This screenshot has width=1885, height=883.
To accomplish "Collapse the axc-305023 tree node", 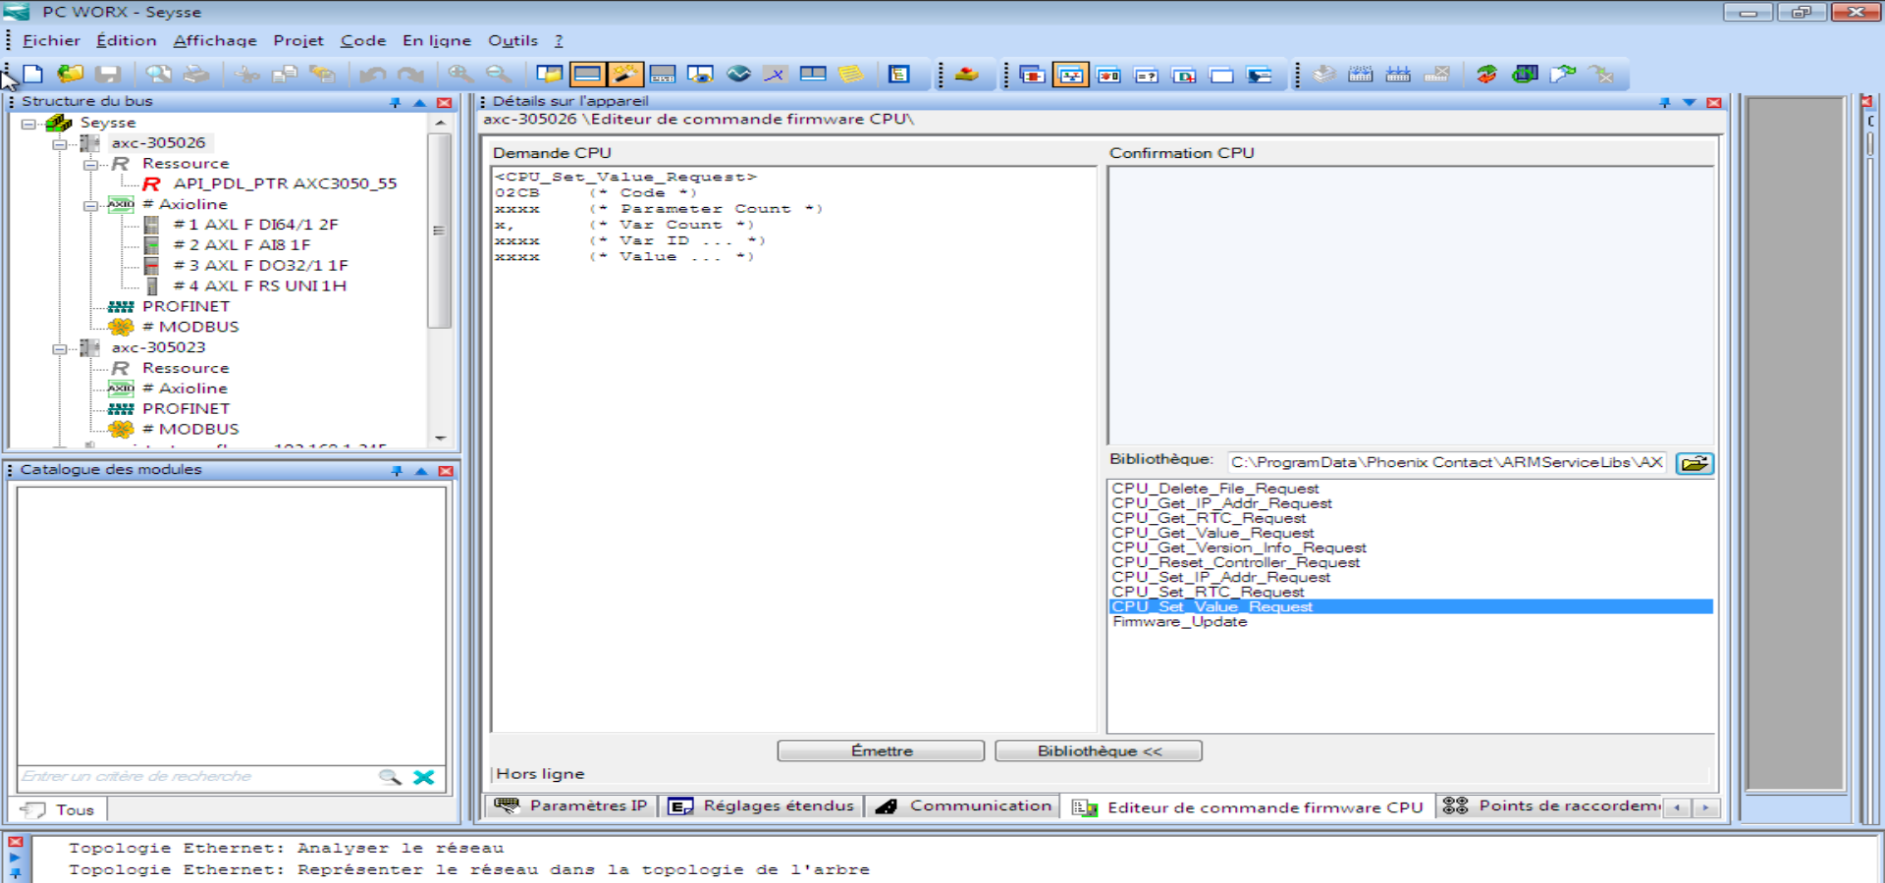I will click(x=60, y=348).
